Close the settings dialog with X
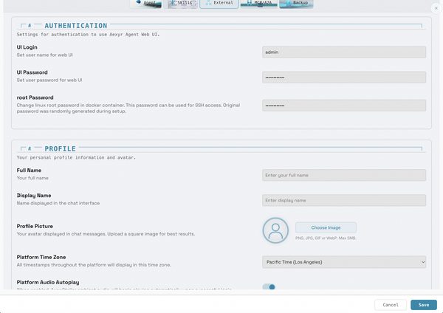 pyautogui.click(x=436, y=8)
